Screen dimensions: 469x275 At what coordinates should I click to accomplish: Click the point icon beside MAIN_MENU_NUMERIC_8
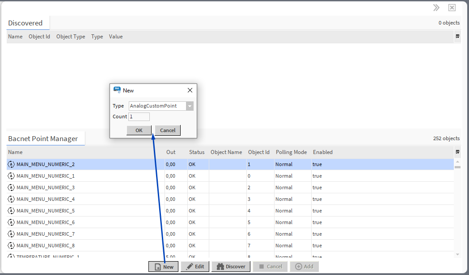11,246
